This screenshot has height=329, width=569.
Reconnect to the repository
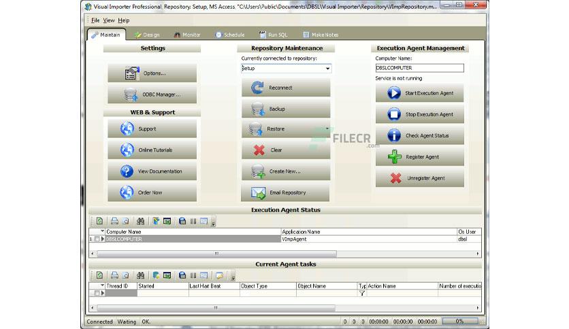286,88
